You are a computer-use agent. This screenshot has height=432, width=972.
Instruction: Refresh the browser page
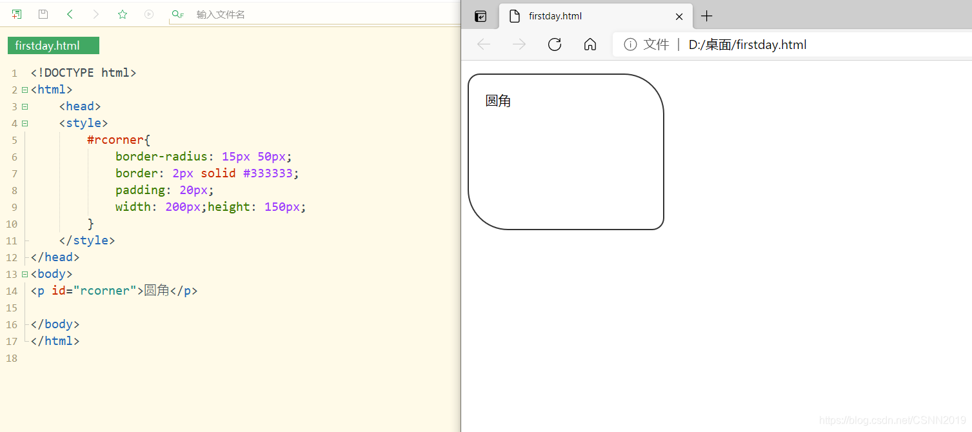[554, 44]
